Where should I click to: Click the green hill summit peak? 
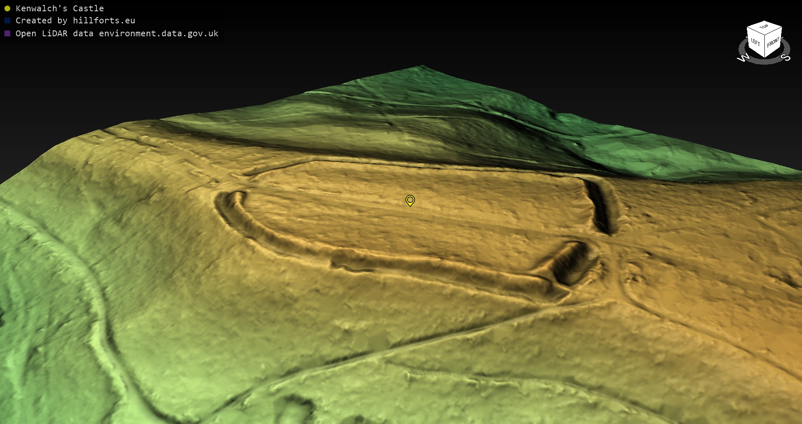422,68
